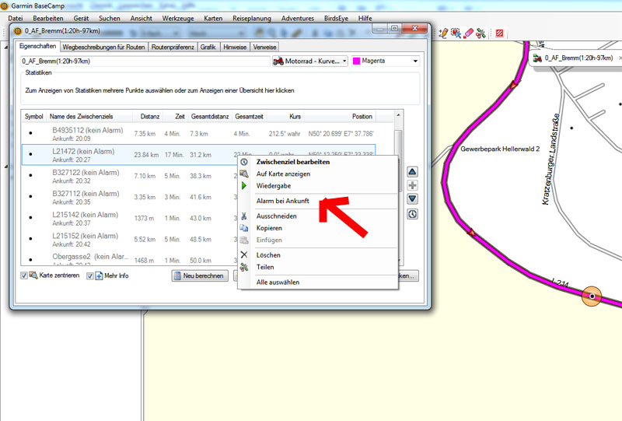Click the magenta color swatch
622x421 pixels.
click(x=358, y=61)
